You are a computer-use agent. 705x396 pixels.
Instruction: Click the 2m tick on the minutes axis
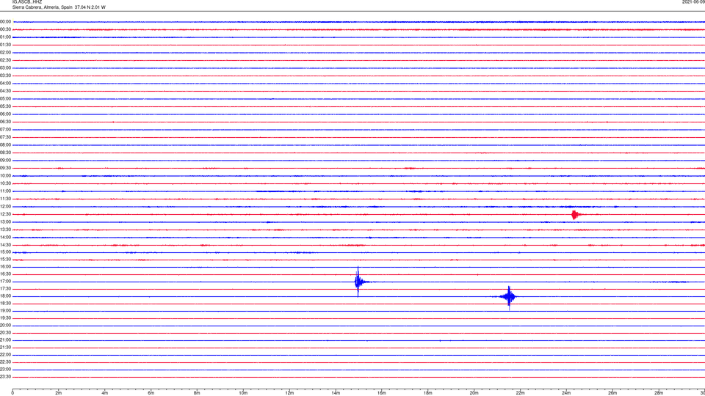(x=59, y=393)
